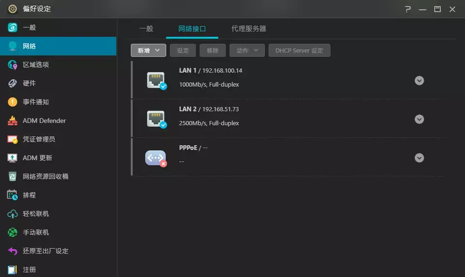Open the 网络资源回收桶 recycle bin icon
The image size is (465, 277).
click(x=13, y=176)
